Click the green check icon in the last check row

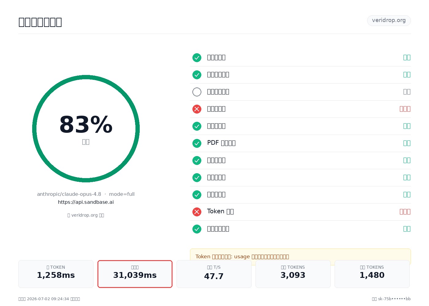click(197, 229)
